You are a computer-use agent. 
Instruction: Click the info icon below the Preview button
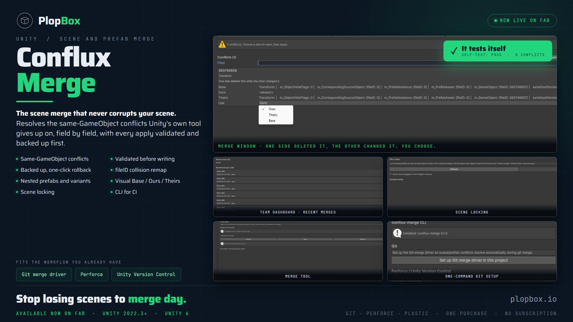tap(222, 244)
